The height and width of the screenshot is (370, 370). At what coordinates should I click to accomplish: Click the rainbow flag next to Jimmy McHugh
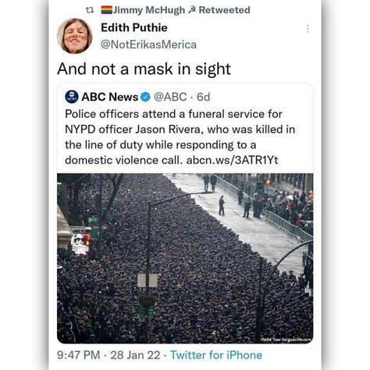[107, 10]
